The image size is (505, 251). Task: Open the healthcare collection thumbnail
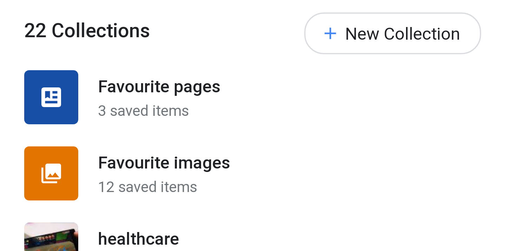tap(51, 237)
